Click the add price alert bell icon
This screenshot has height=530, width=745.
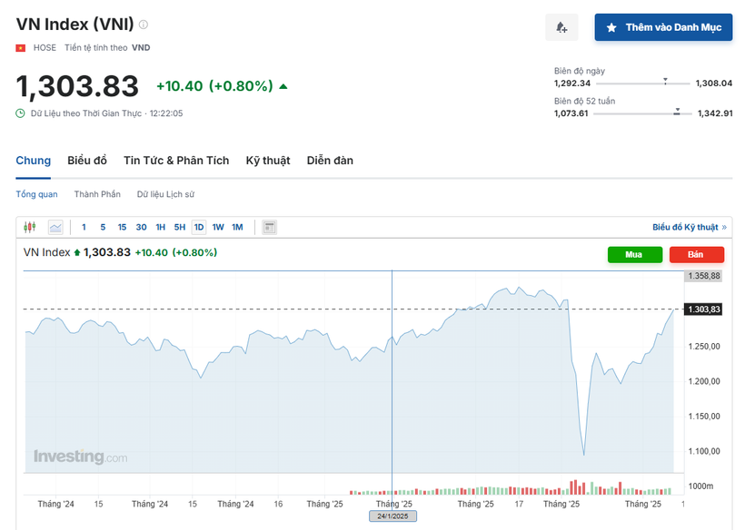(561, 27)
